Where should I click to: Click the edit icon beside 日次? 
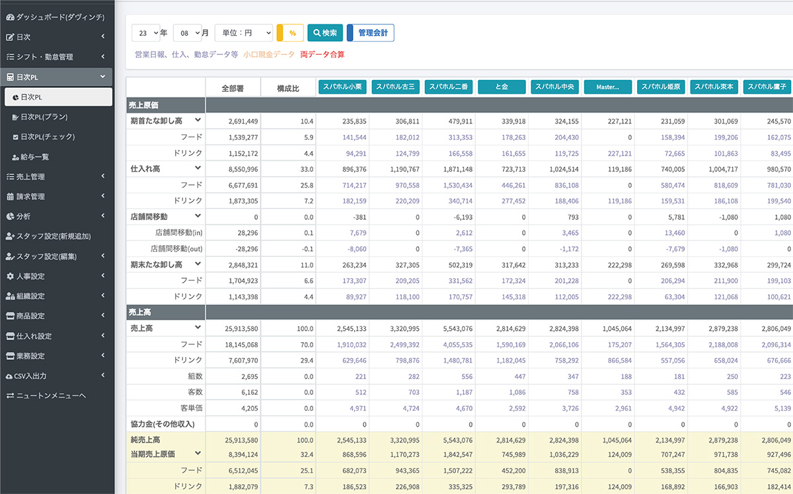coord(10,37)
